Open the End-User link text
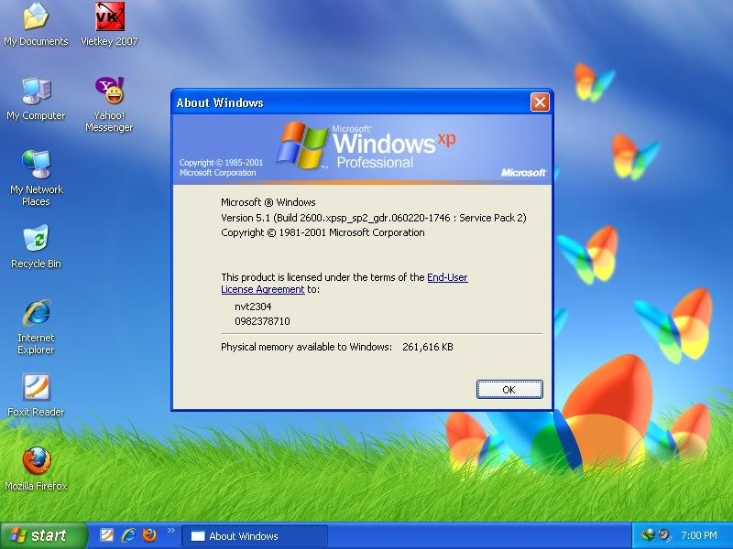This screenshot has width=733, height=549. (x=447, y=277)
